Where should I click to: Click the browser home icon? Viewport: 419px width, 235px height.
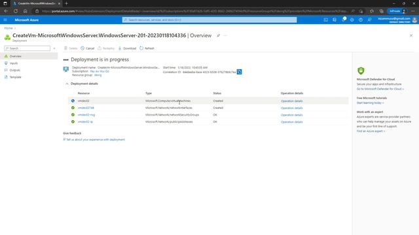click(25, 11)
